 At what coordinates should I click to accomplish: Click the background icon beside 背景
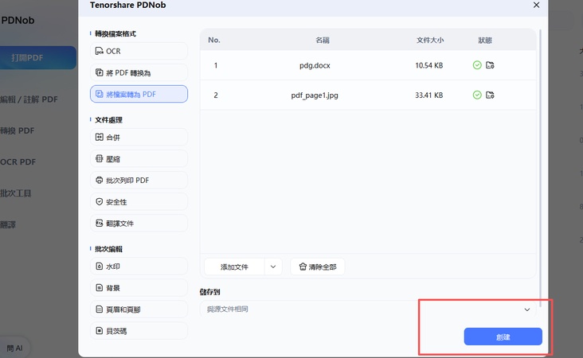[100, 288]
